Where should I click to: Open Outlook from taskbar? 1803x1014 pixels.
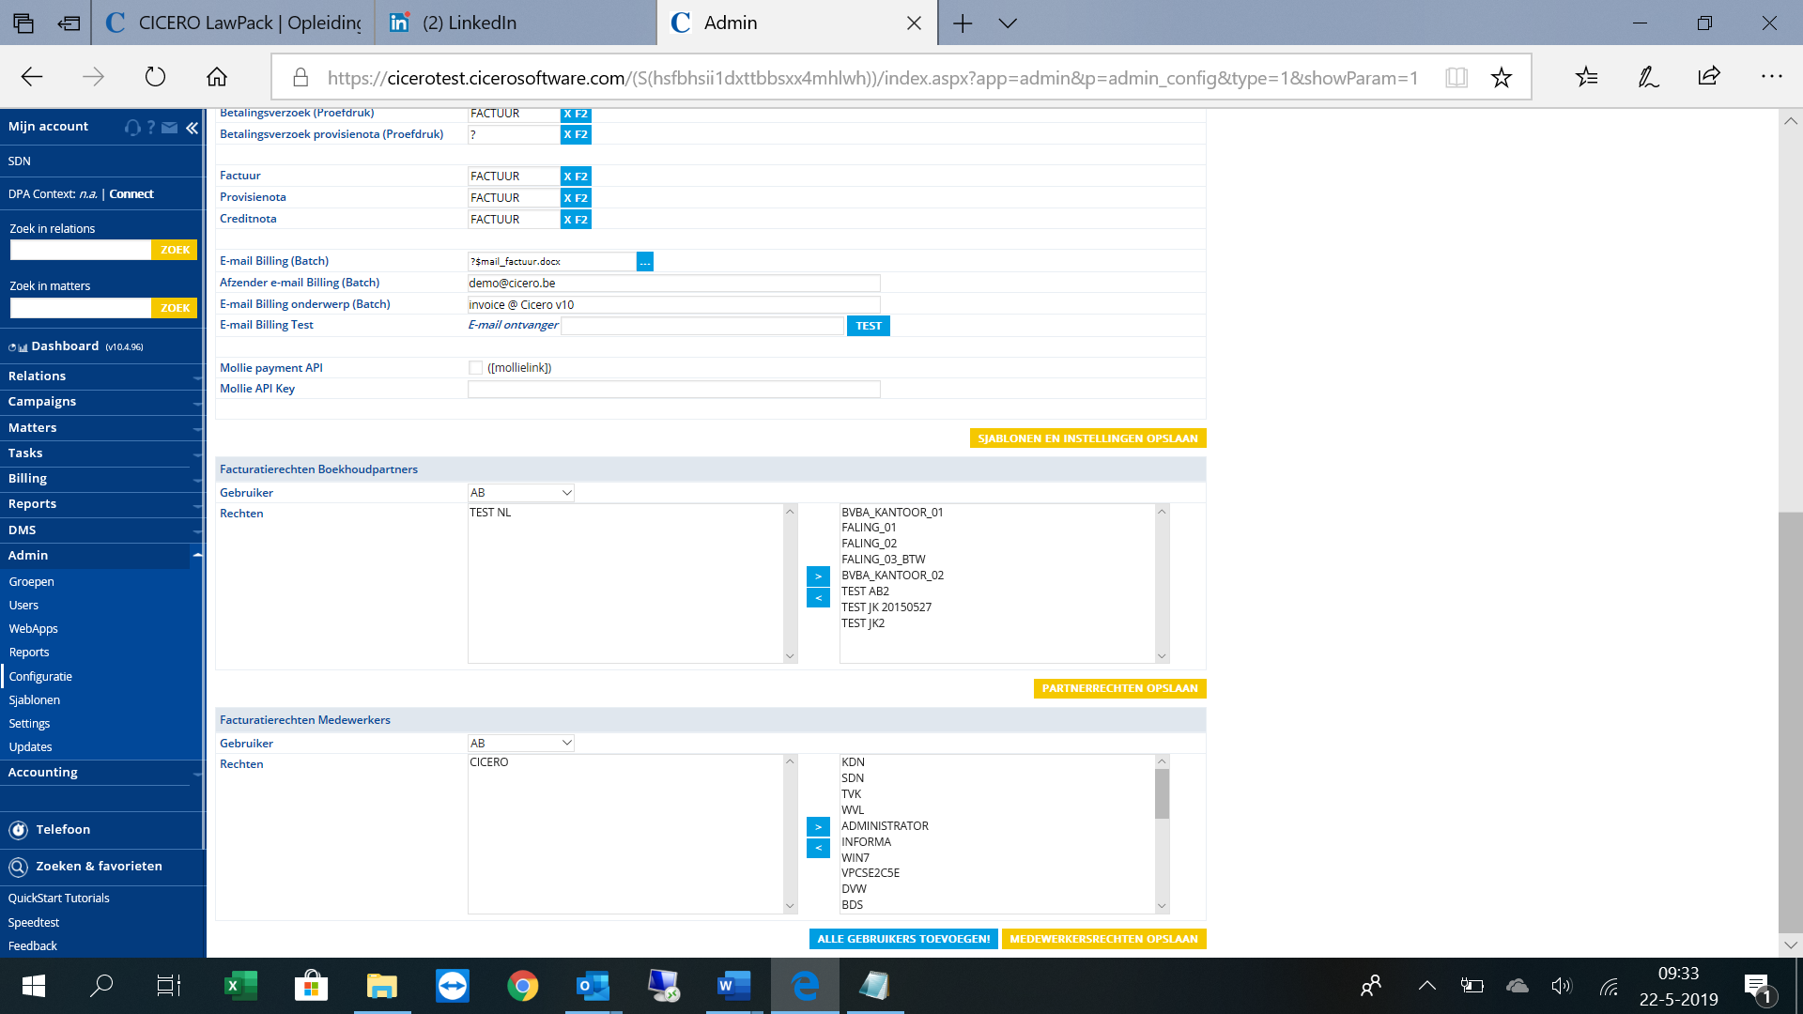(x=593, y=986)
